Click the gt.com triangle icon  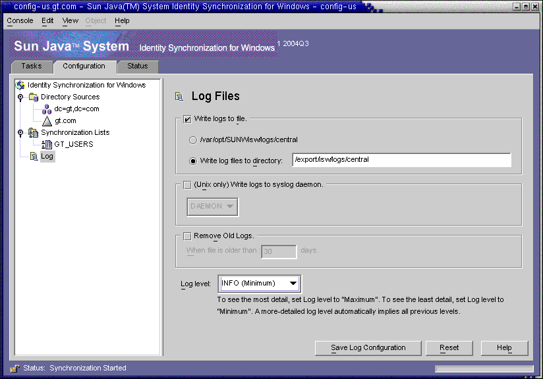coord(47,121)
